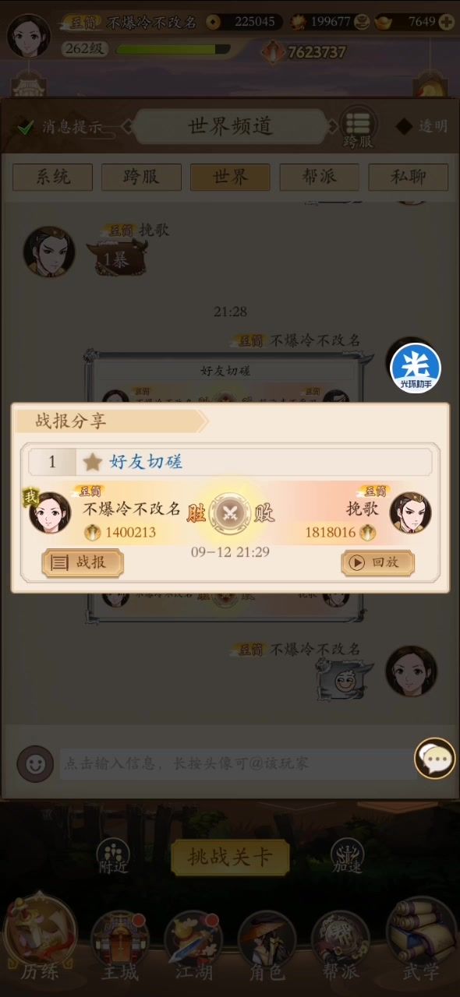Tap the emoji smiley face button

tap(35, 763)
